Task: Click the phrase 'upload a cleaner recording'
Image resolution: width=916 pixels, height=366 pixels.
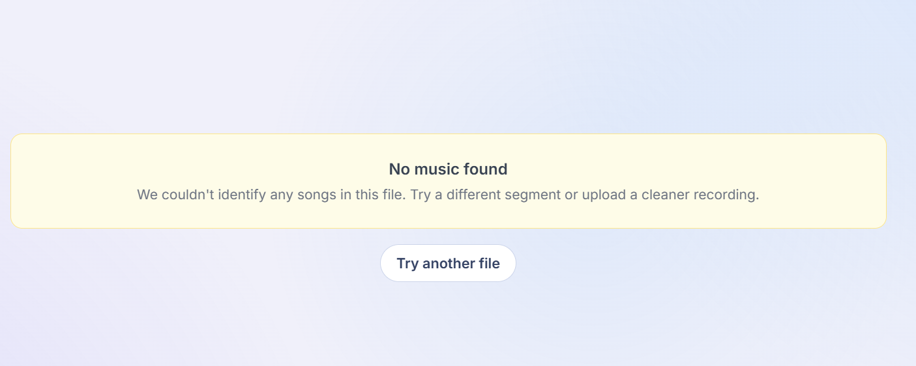Action: coord(670,195)
